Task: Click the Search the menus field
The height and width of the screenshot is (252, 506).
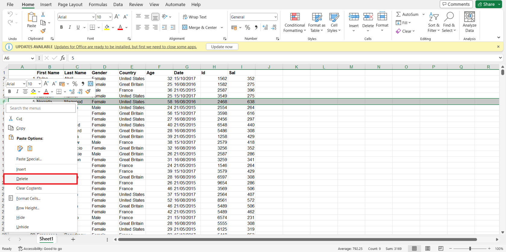Action: pyautogui.click(x=41, y=108)
